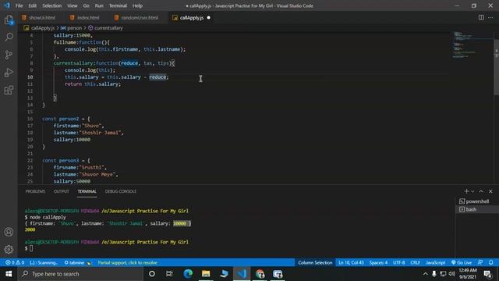
Task: Open the Extensions view
Action: (x=9, y=91)
